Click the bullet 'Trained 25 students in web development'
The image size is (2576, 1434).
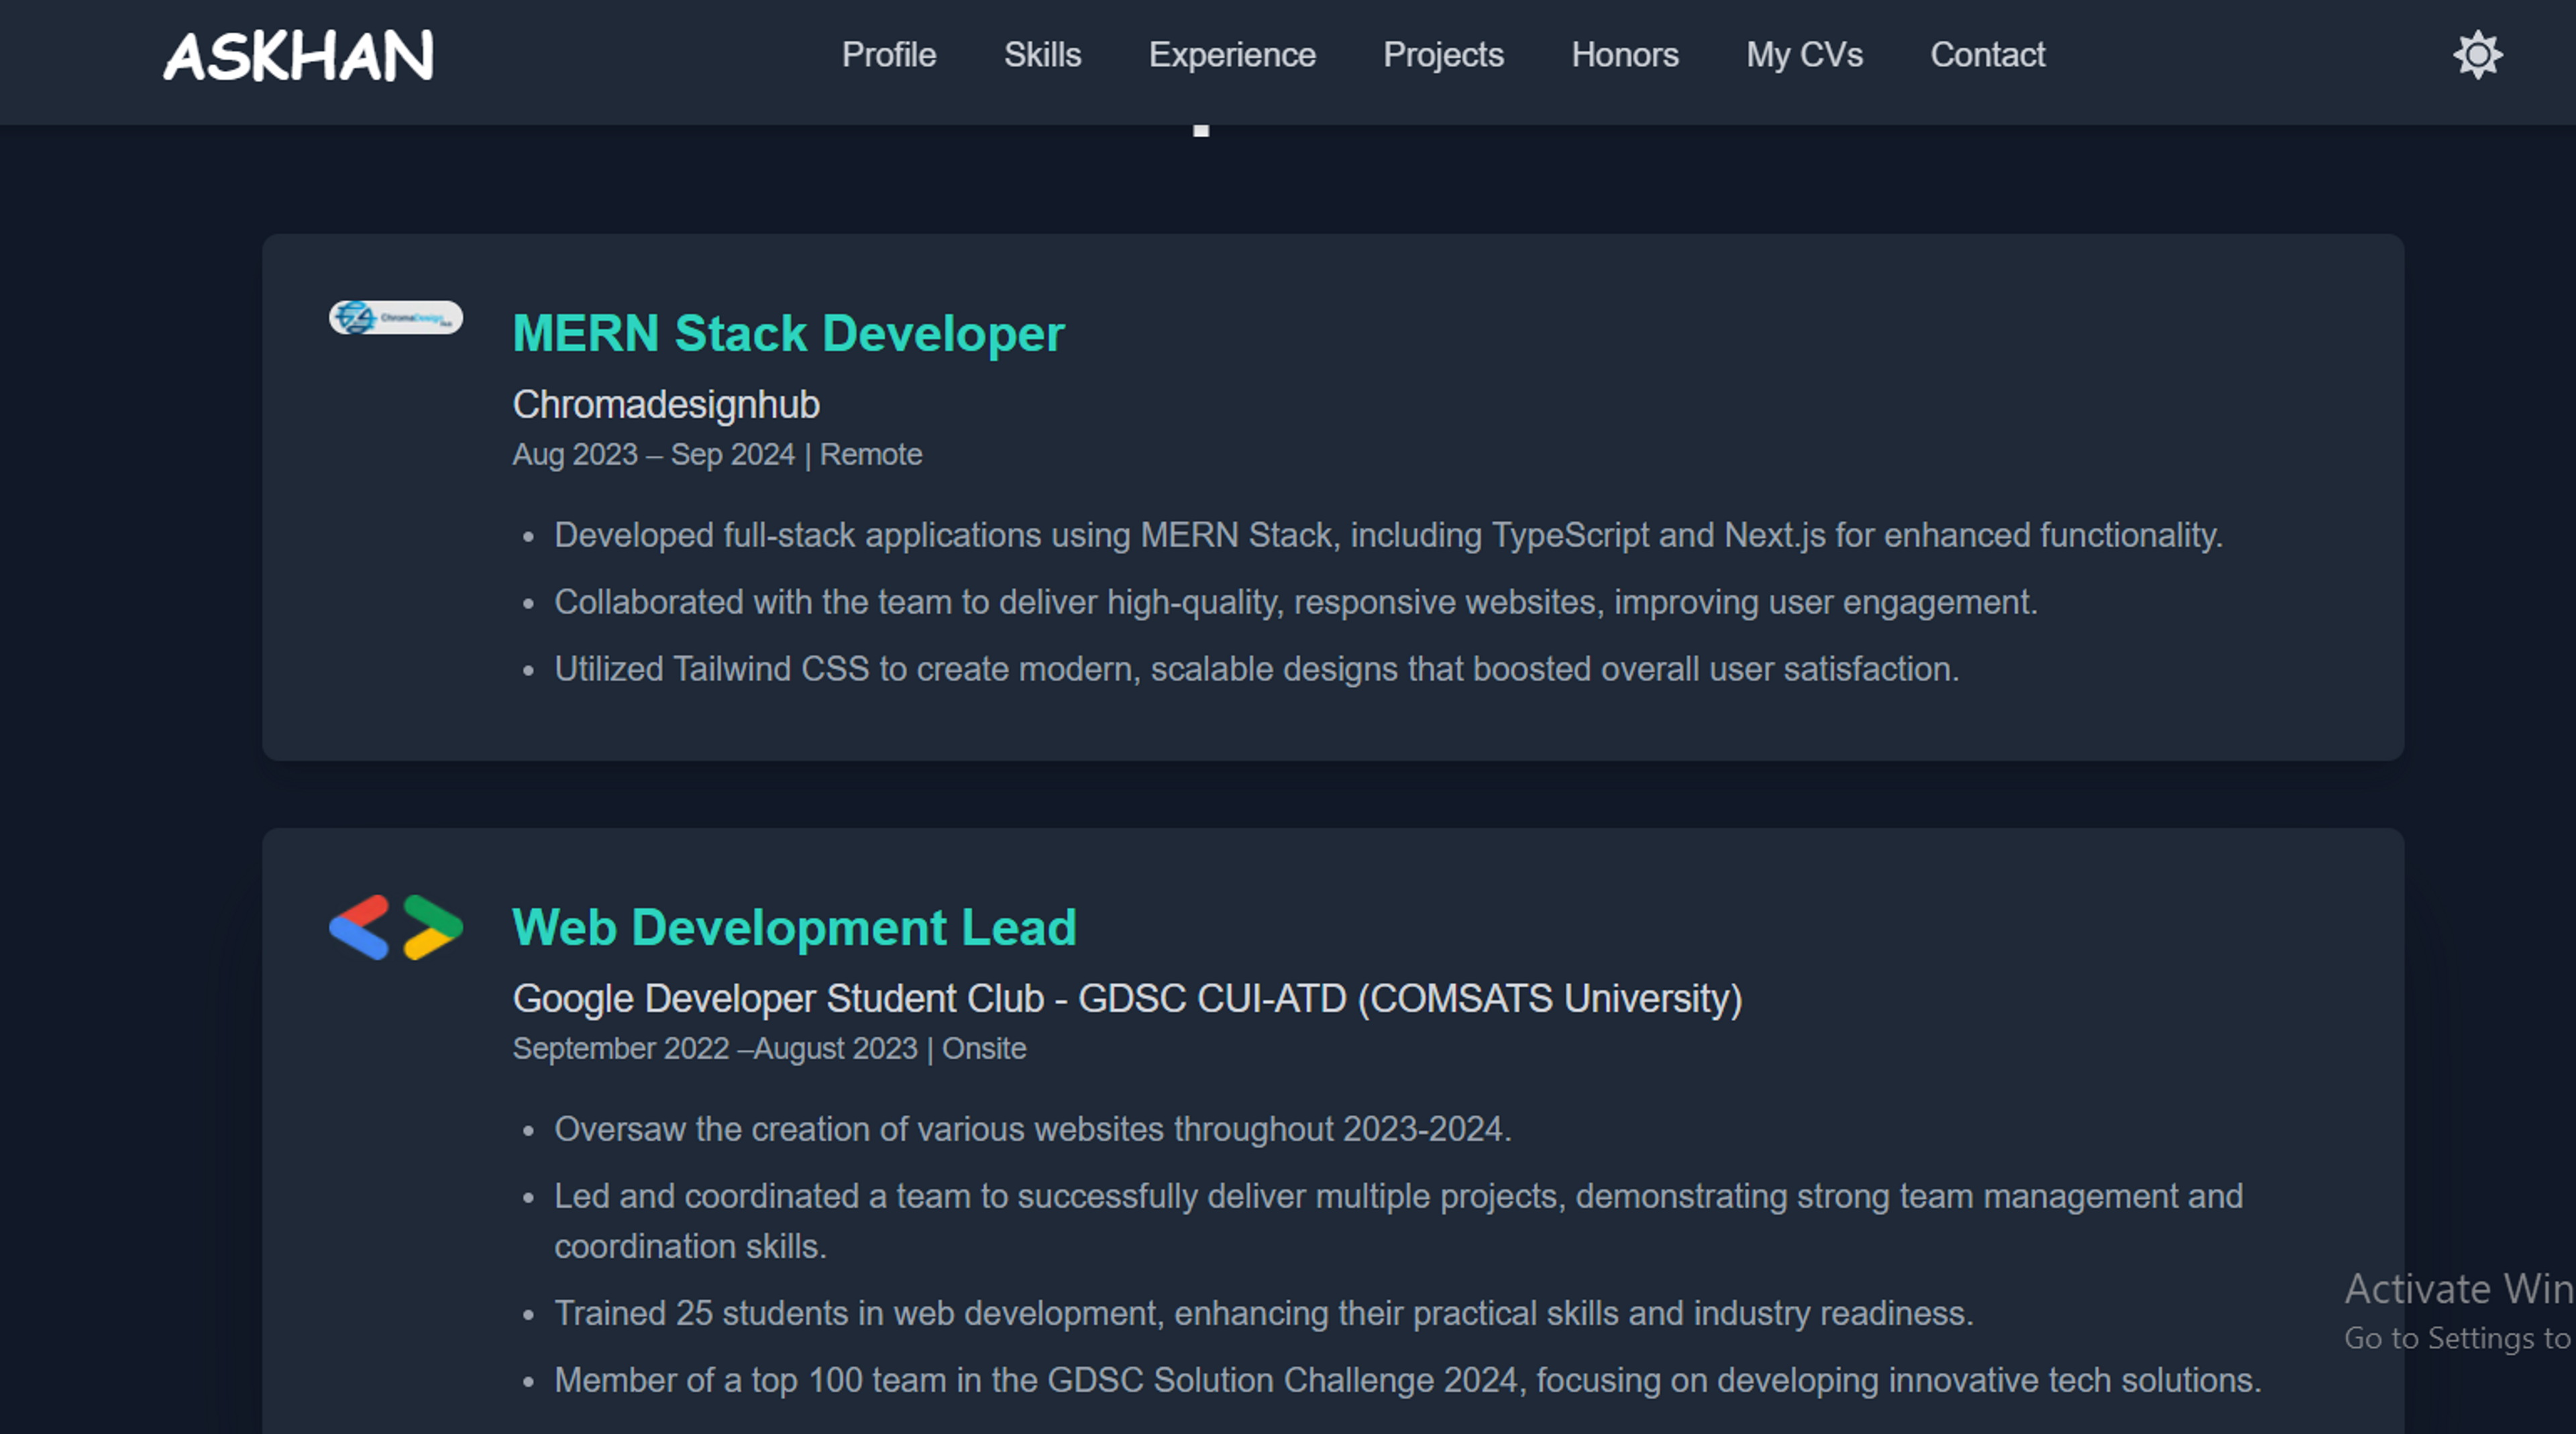(x=1264, y=1313)
